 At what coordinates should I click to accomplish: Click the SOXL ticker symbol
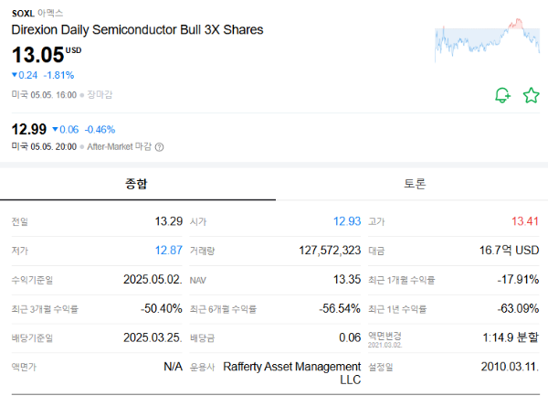click(23, 14)
